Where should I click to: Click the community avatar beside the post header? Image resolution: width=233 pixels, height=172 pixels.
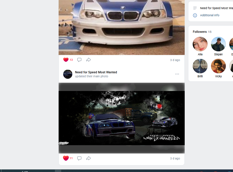(68, 74)
